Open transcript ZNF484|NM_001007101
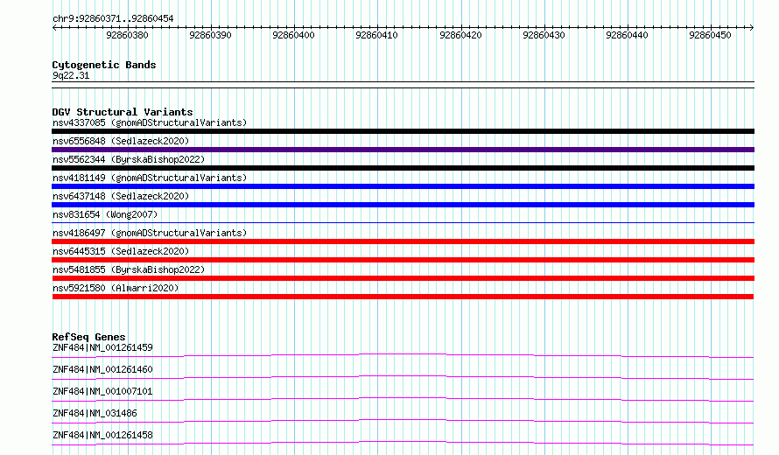779x455 pixels. [x=102, y=391]
